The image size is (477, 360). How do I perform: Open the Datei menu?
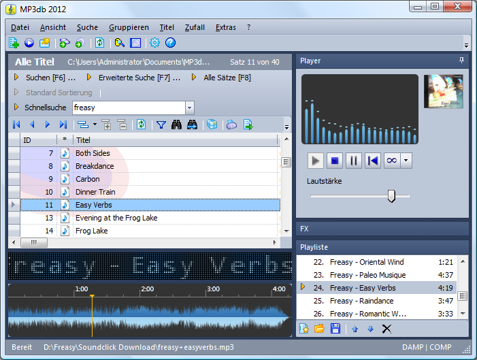20,27
